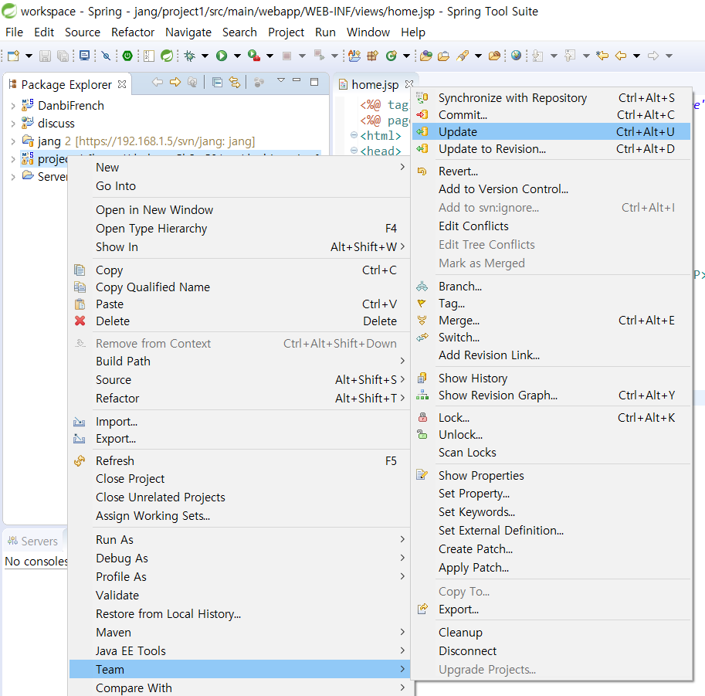705x696 pixels.
Task: Open Compare With submenu
Action: point(239,688)
